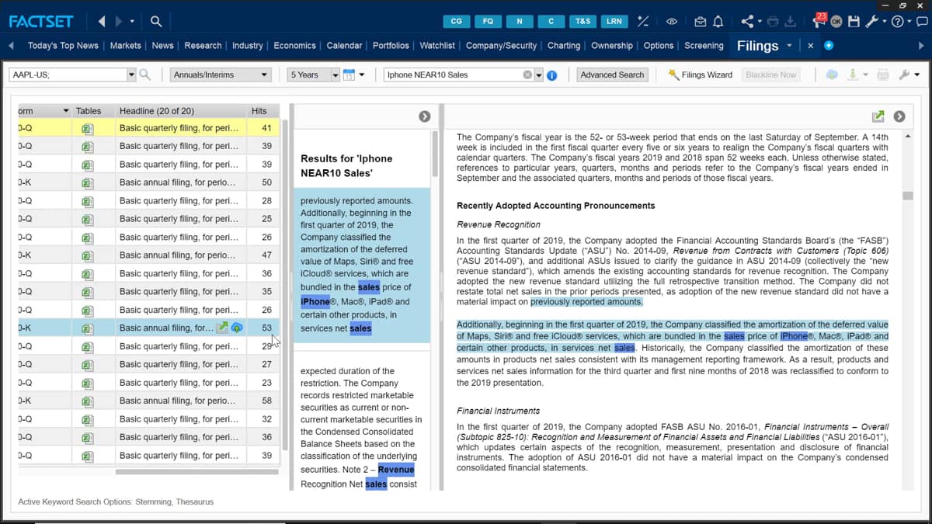Open tables icon for the 58-hits filing

(88, 401)
